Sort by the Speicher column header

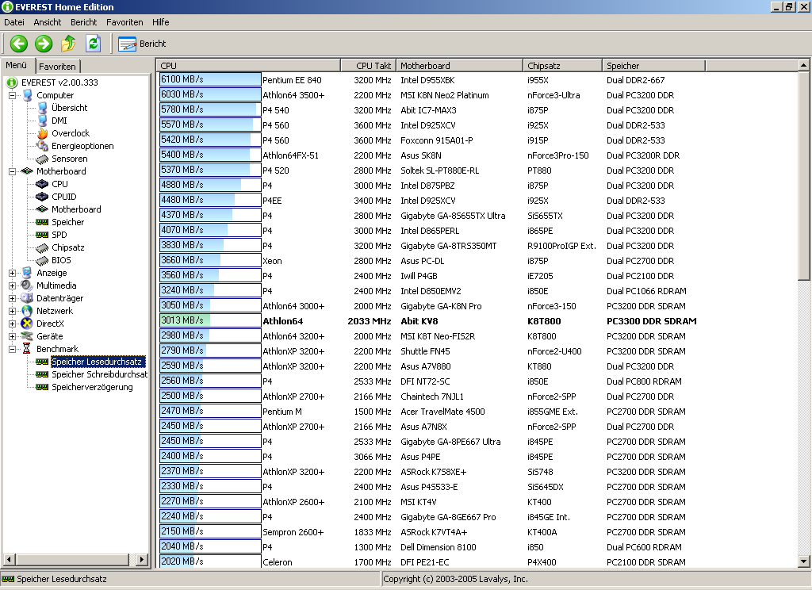[x=653, y=66]
